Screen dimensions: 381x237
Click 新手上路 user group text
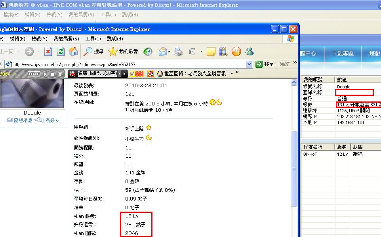coord(134,128)
